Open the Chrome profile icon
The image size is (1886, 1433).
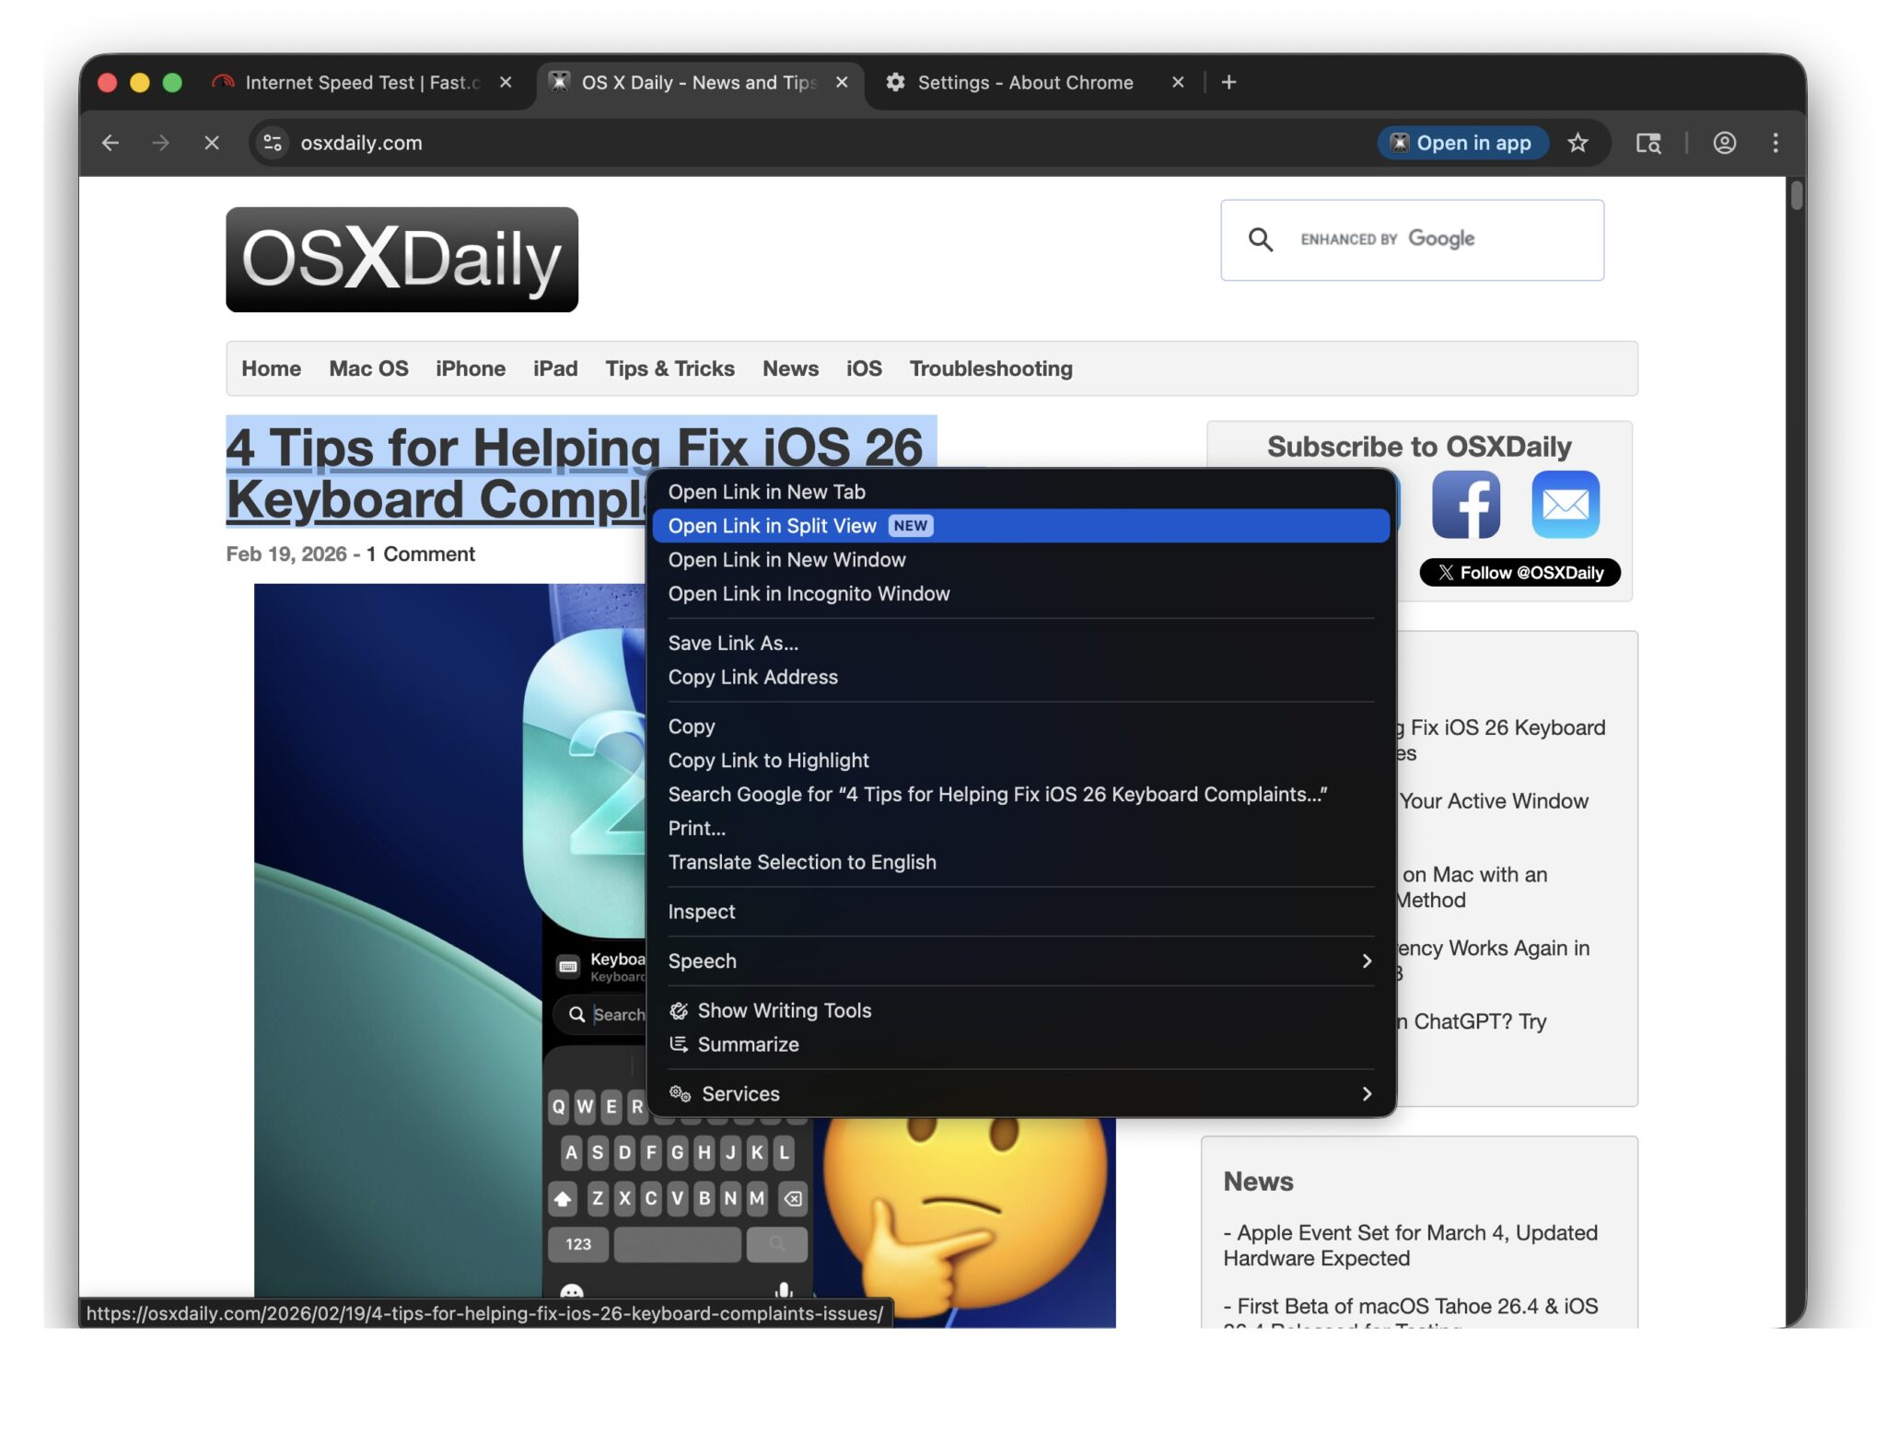(x=1724, y=143)
